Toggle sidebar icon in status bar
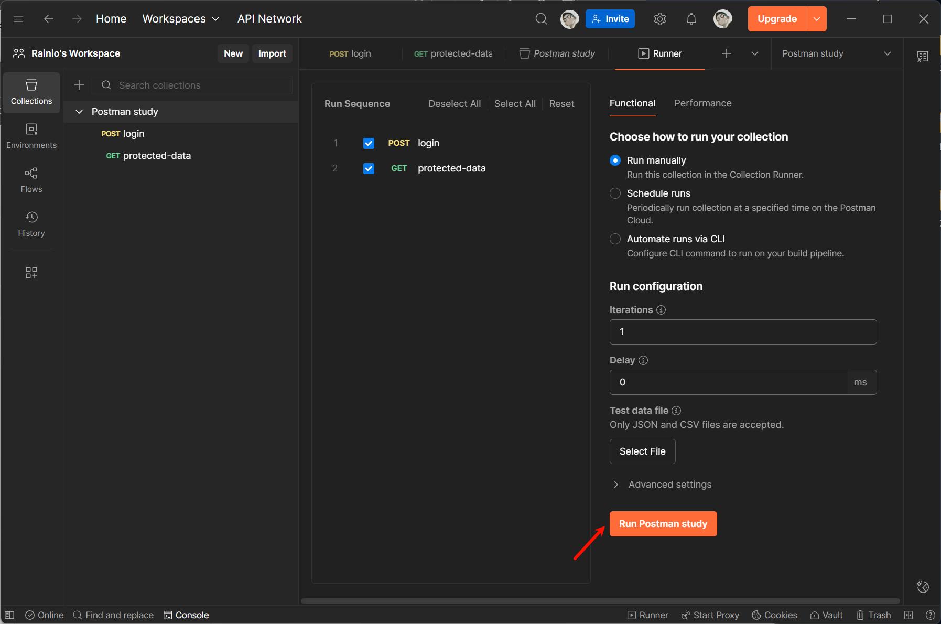 point(9,615)
